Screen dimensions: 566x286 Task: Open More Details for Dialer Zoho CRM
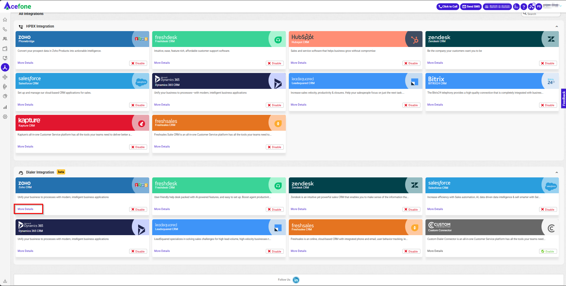(25, 209)
